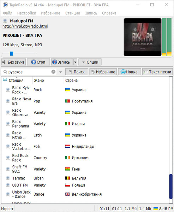Click the РИКОШЕТ - ВИА ГРА track title

click(22, 35)
